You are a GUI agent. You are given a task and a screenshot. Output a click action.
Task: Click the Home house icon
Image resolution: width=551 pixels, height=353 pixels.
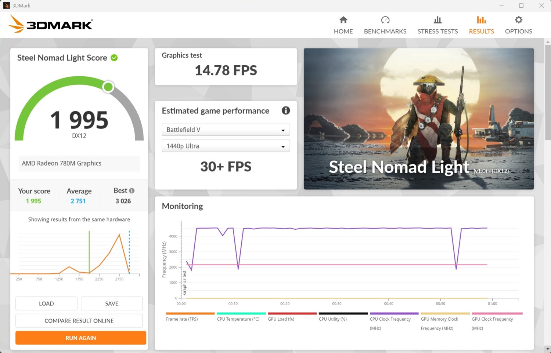[343, 20]
